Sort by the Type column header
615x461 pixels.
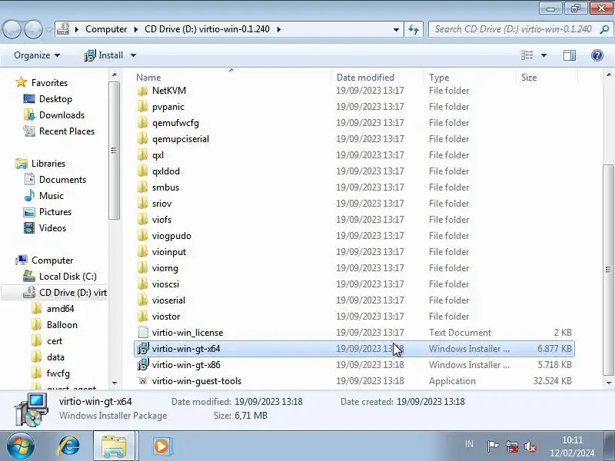pos(470,78)
